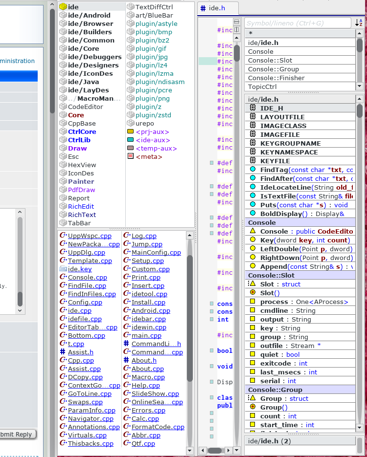Toggle vertical editor split button
The height and width of the screenshot is (457, 367).
click(x=237, y=30)
